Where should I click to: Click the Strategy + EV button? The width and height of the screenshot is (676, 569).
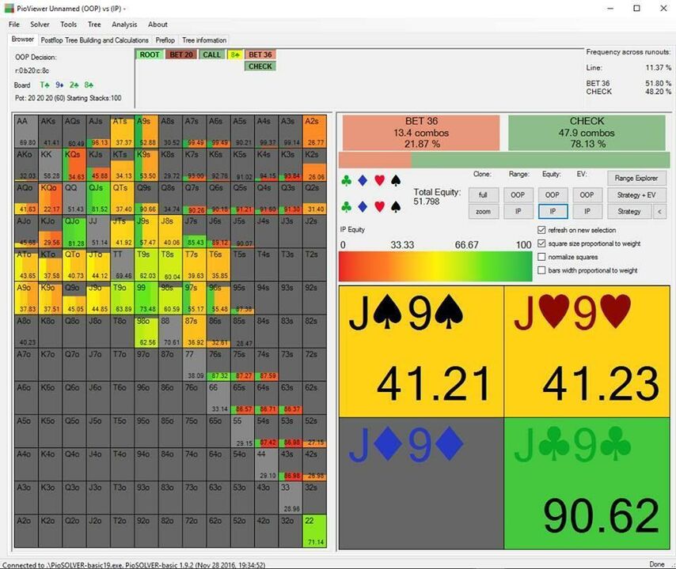[636, 195]
